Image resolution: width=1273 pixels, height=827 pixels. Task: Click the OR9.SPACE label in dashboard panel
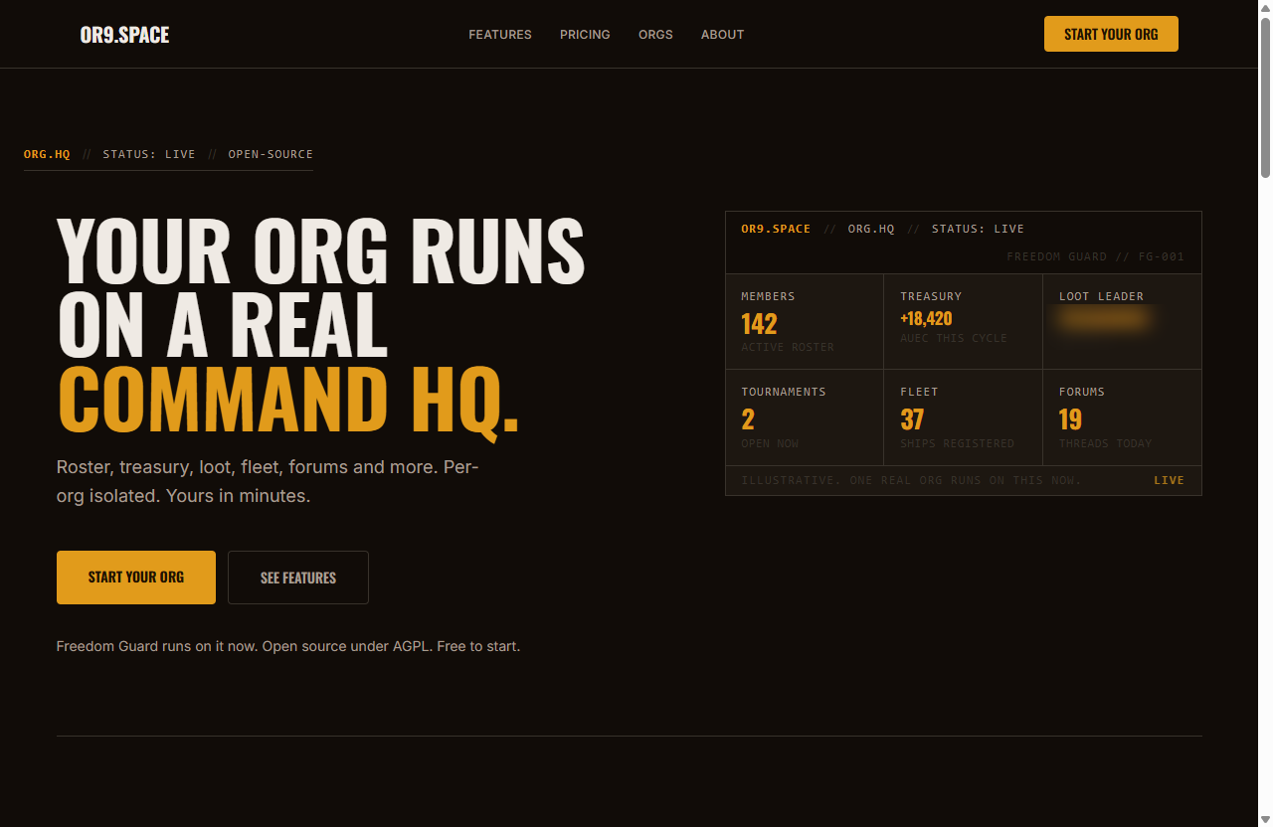coord(776,229)
